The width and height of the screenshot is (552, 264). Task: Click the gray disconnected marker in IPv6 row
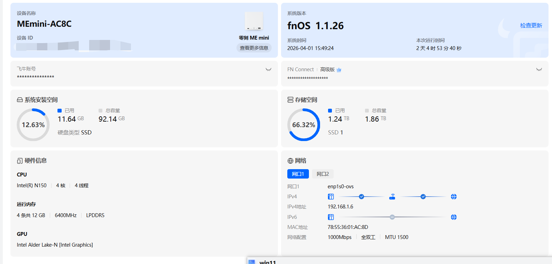coord(392,217)
